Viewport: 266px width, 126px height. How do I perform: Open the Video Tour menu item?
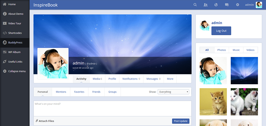click(x=15, y=23)
